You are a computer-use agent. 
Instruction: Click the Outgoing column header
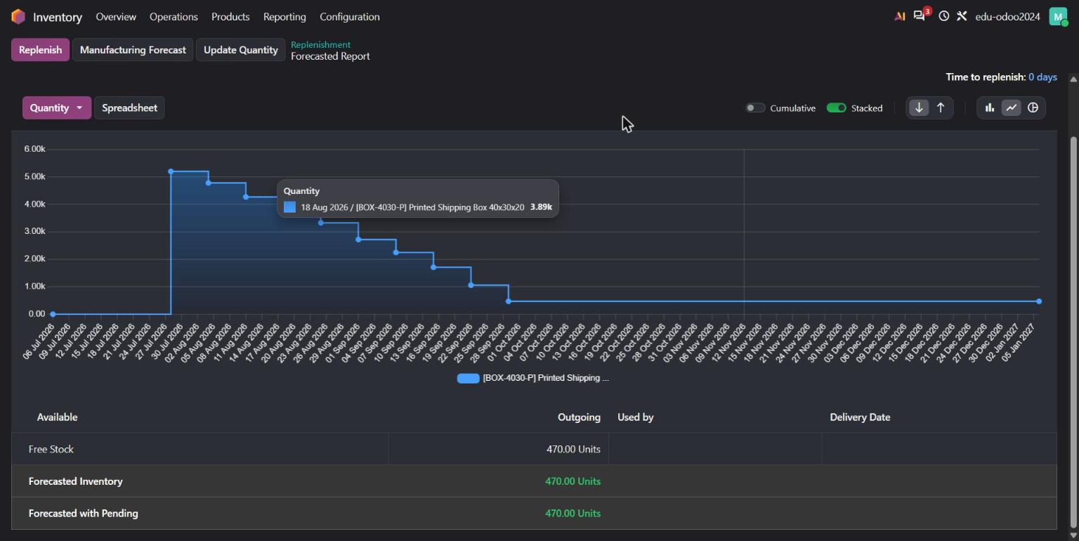click(x=579, y=417)
